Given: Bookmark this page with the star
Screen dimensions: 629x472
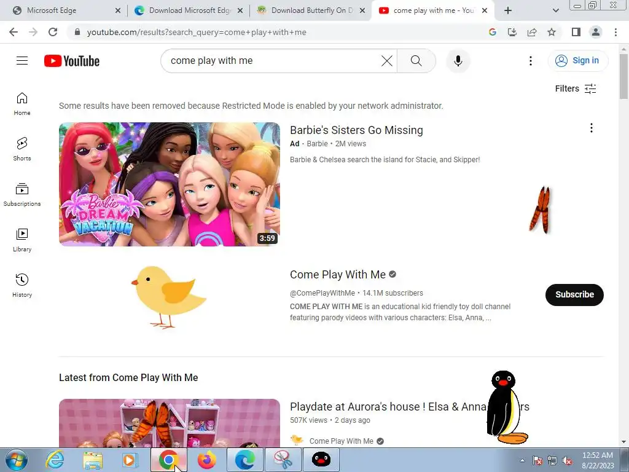Looking at the screenshot, I should point(552,32).
